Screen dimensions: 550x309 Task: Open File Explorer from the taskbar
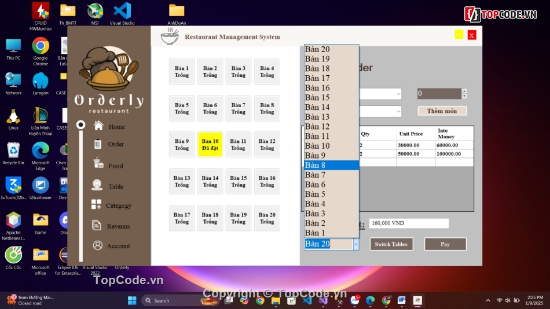pyautogui.click(x=276, y=300)
